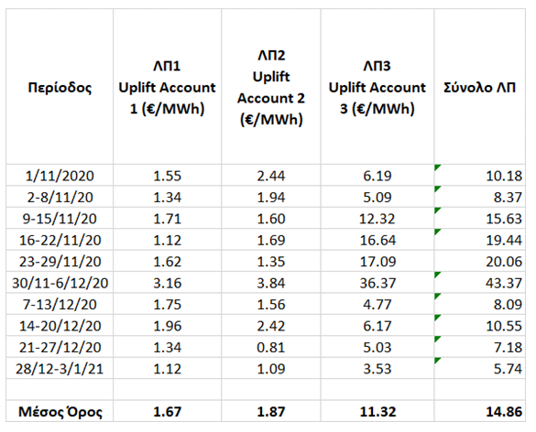The width and height of the screenshot is (536, 432).
Task: Select the 16-22/11/20 period cell
Action: coord(60,240)
